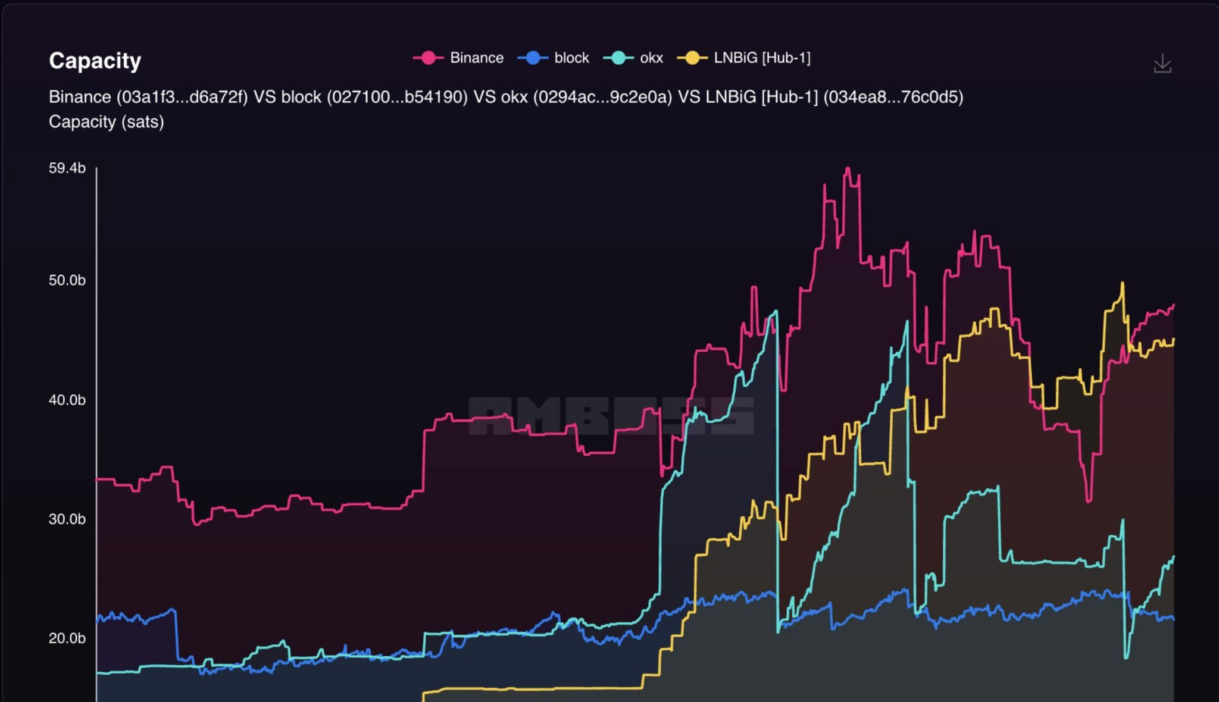Click the node comparison subtitle text

(506, 97)
